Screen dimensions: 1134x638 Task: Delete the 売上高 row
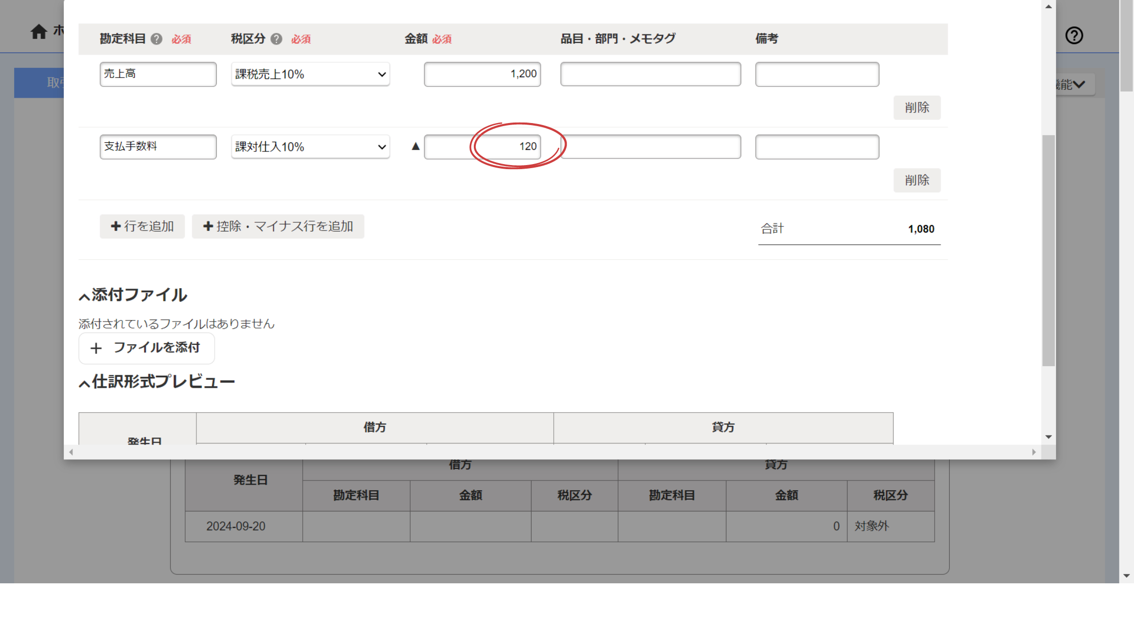click(917, 107)
